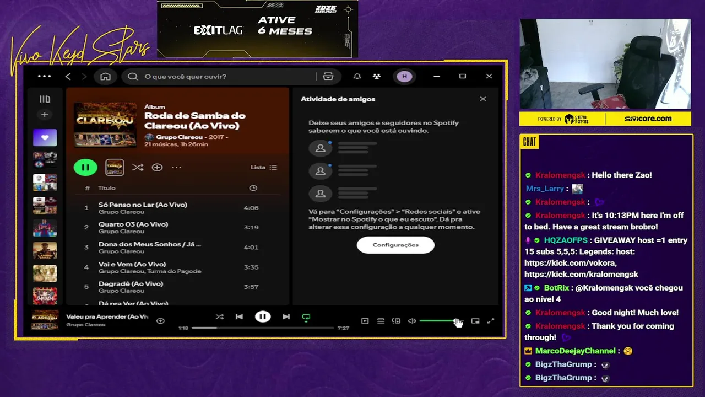Click the 'Título' column header

107,188
